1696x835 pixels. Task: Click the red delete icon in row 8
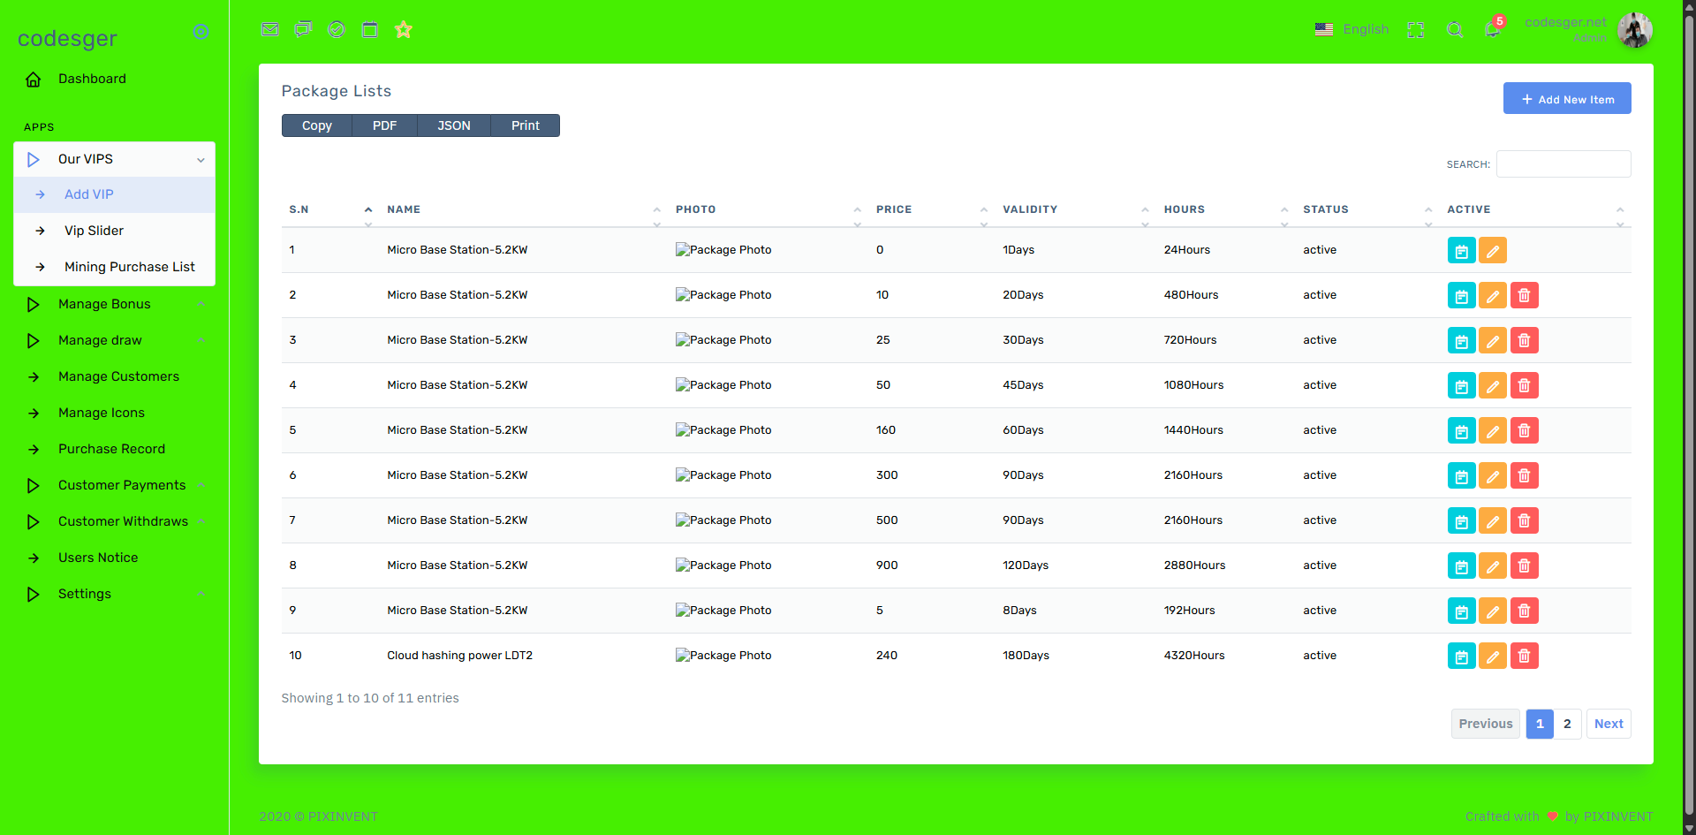pyautogui.click(x=1525, y=566)
